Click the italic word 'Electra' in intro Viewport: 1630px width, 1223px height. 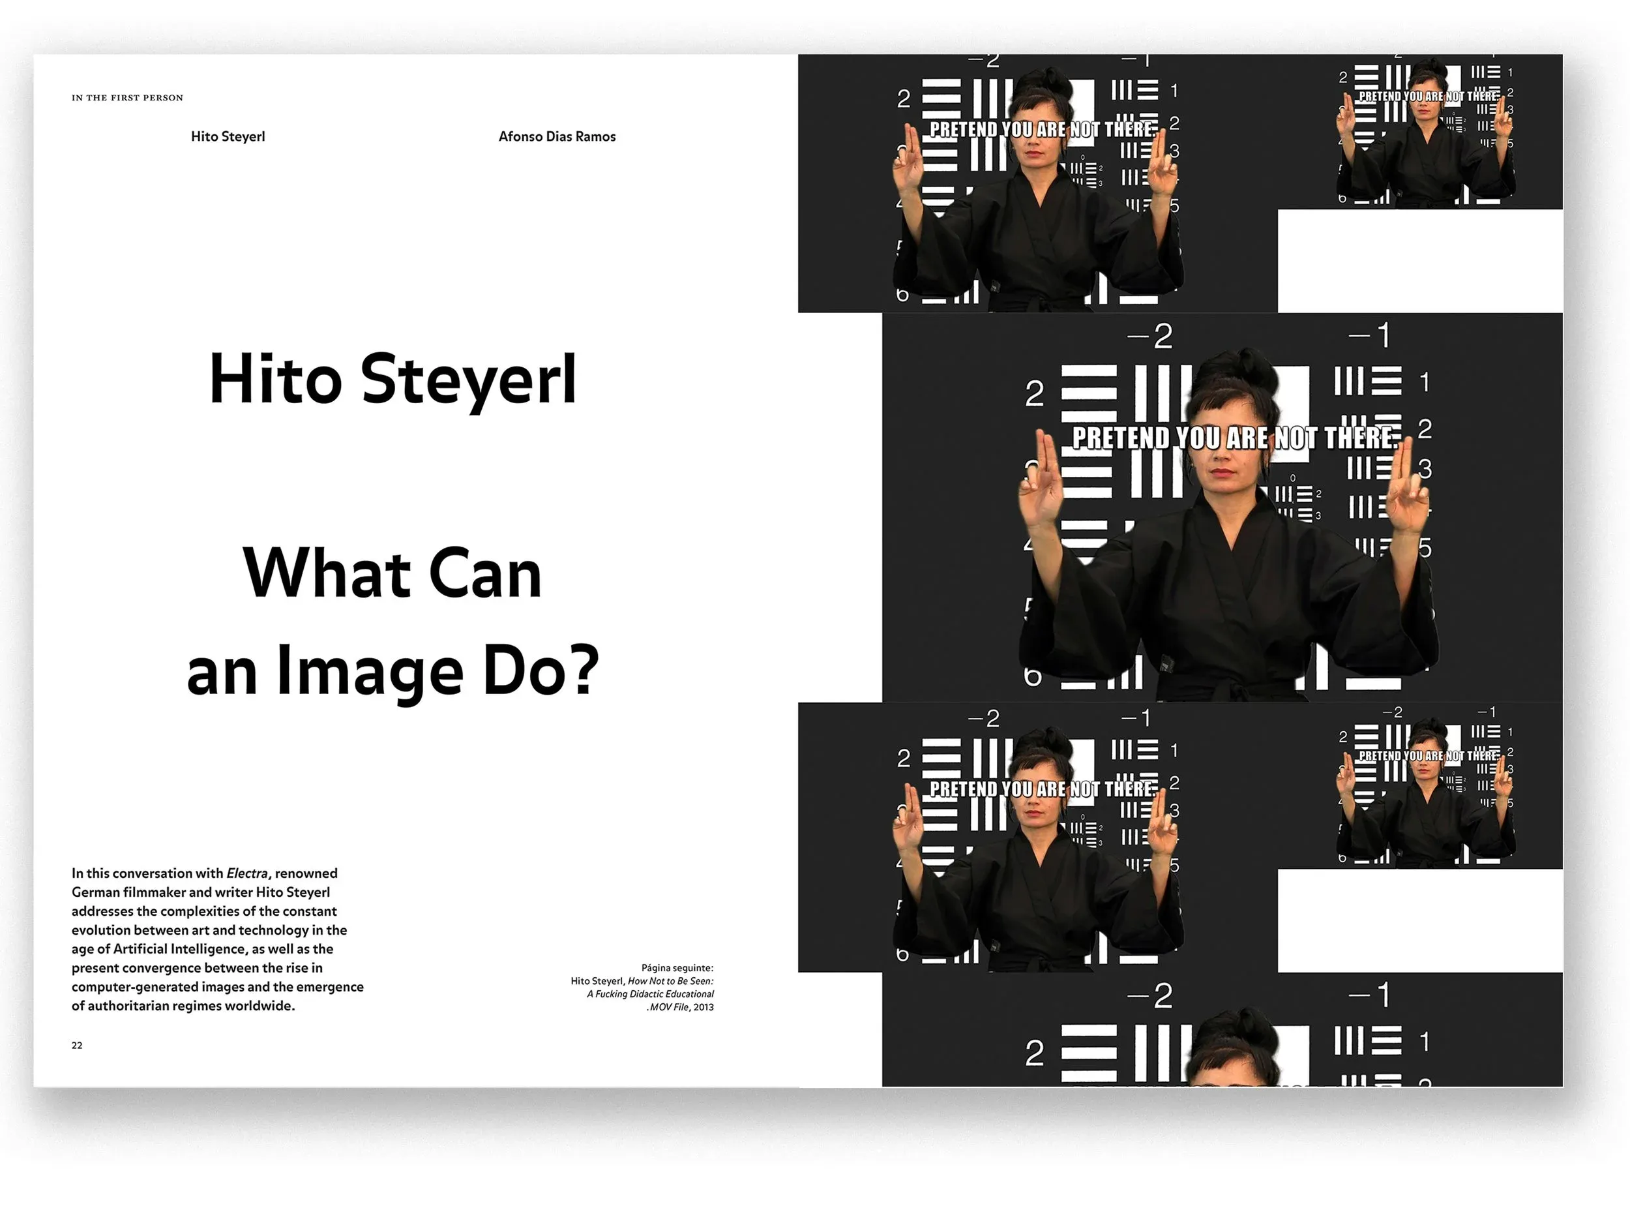[x=247, y=873]
